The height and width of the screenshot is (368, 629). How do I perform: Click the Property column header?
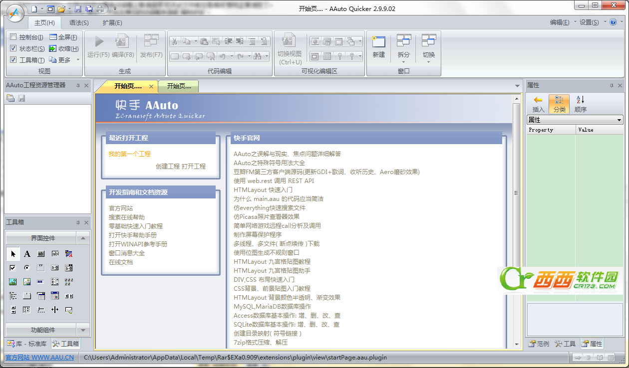pyautogui.click(x=551, y=130)
